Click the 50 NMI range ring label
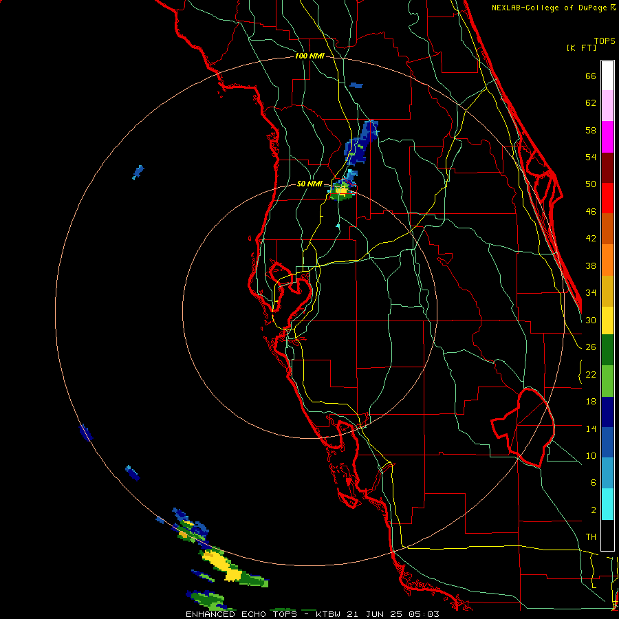This screenshot has width=619, height=619. coord(309,184)
